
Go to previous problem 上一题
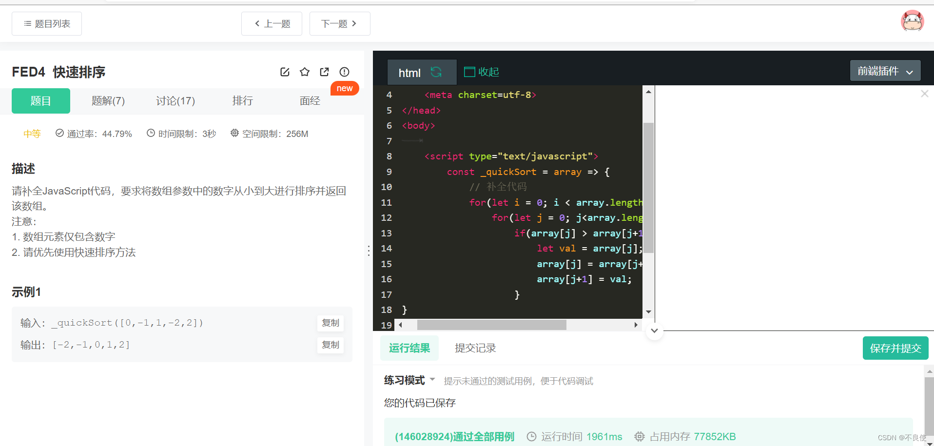click(272, 24)
